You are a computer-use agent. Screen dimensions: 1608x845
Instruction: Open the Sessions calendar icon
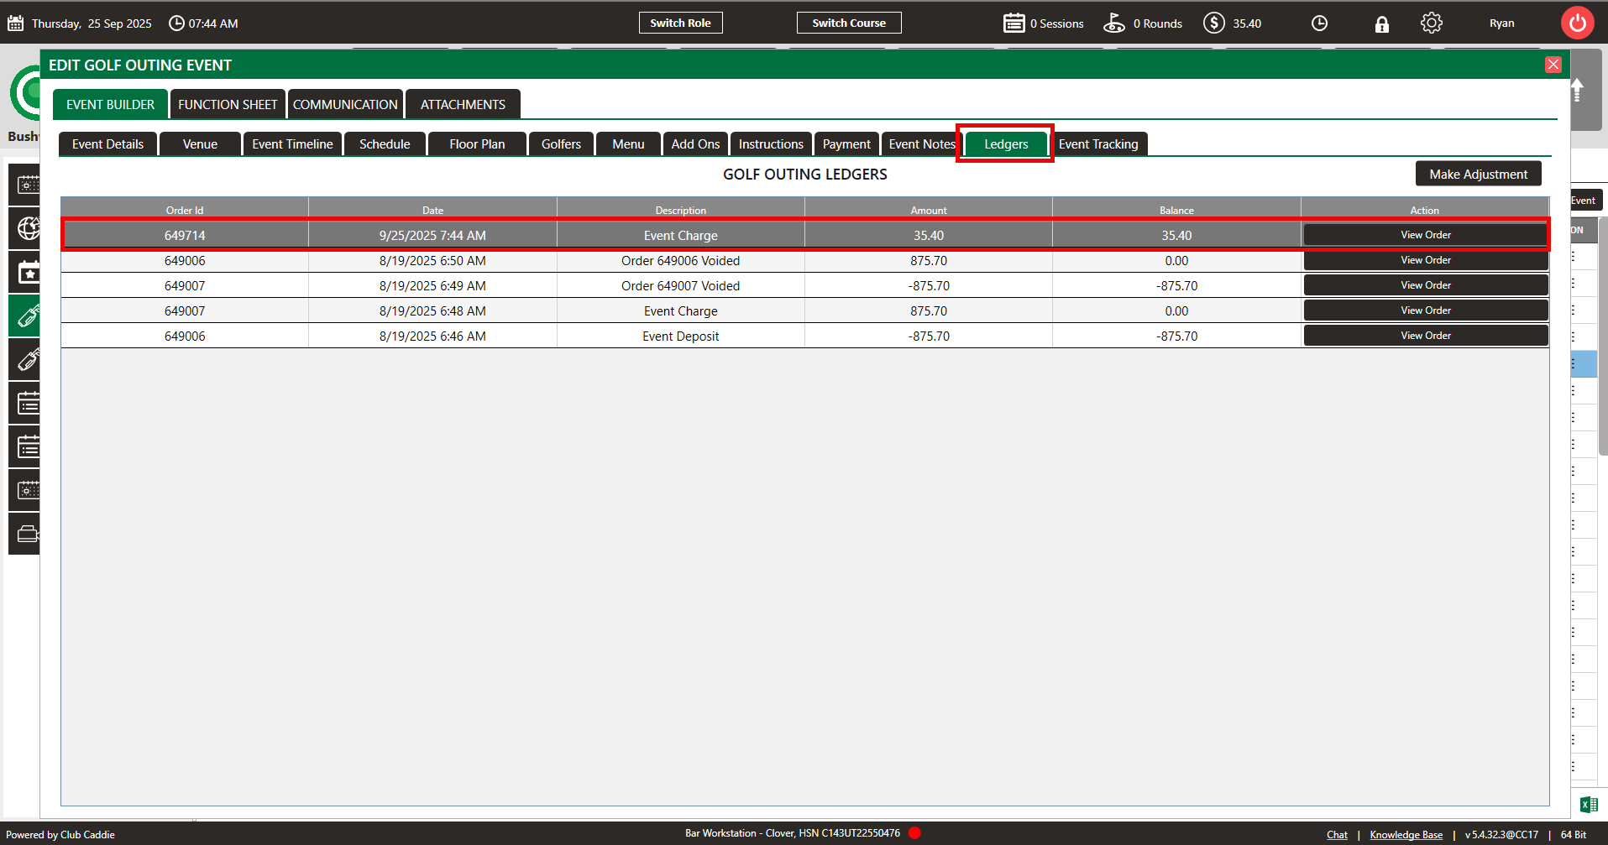[x=1014, y=23]
